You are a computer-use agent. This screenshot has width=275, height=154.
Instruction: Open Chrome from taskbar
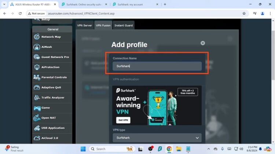click(x=169, y=149)
